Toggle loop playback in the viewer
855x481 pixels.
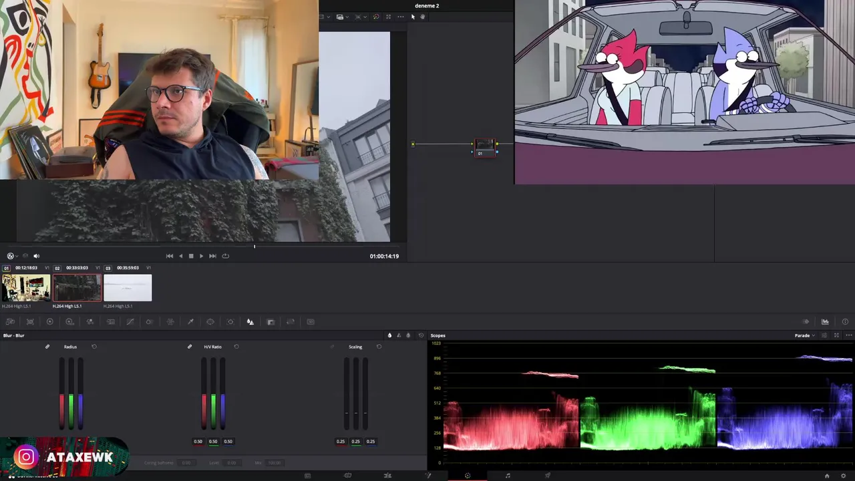[225, 256]
